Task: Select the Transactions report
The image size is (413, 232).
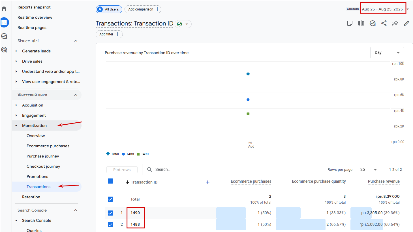Action: coord(38,187)
